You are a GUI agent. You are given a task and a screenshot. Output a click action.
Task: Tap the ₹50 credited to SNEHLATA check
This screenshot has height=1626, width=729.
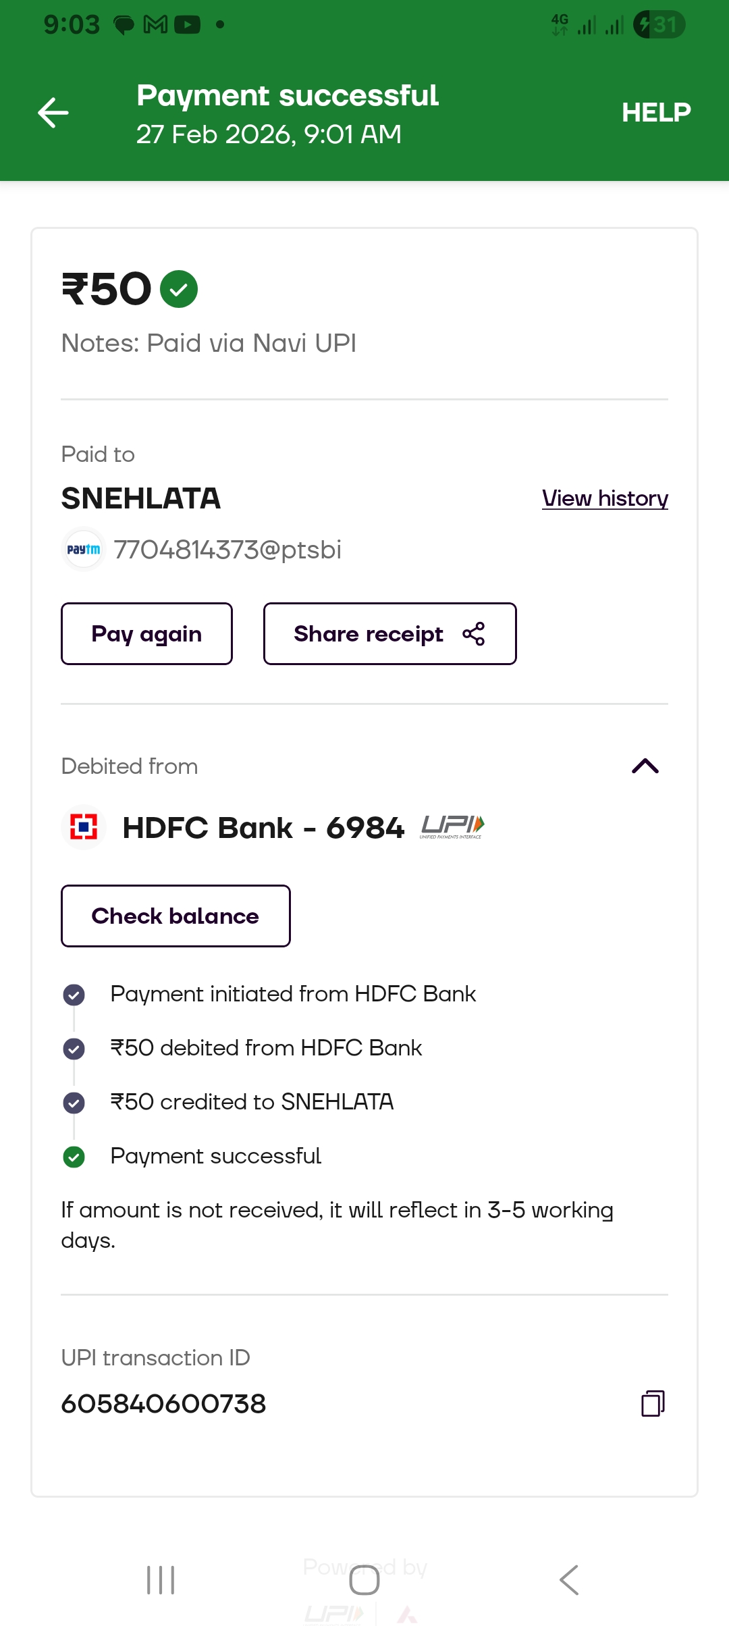(x=74, y=1103)
